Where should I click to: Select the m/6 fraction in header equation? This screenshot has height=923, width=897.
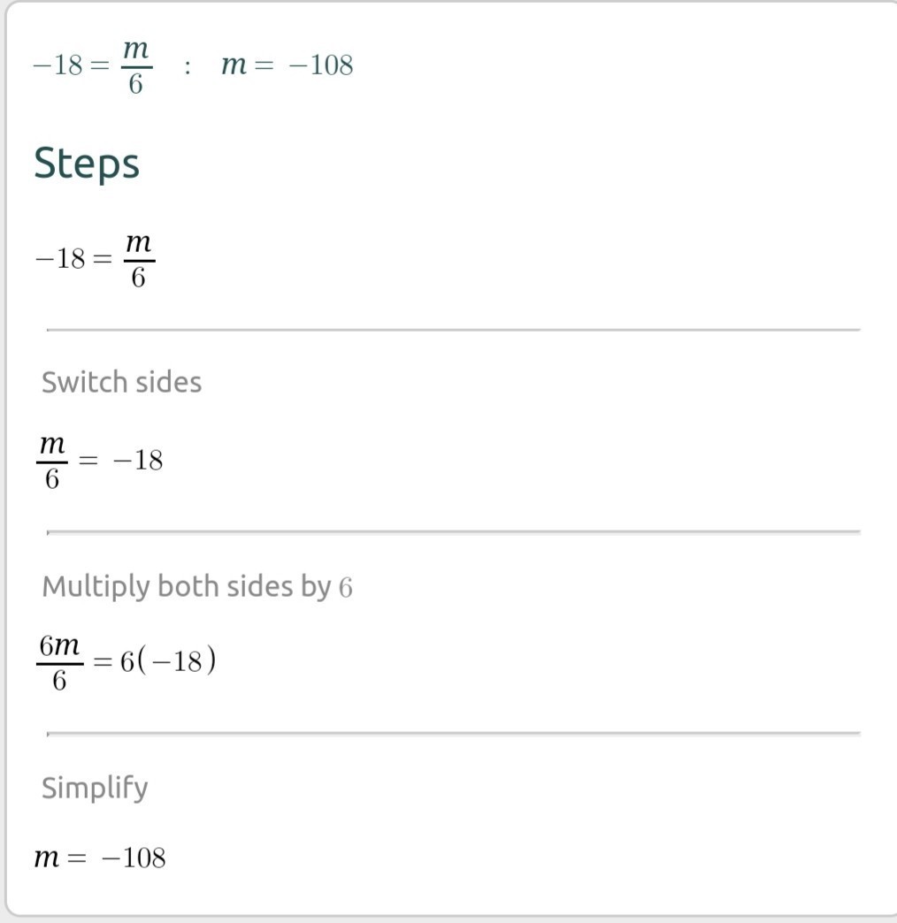pos(136,66)
